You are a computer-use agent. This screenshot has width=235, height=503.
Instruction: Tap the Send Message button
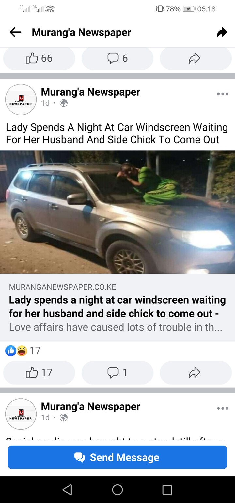click(117, 457)
